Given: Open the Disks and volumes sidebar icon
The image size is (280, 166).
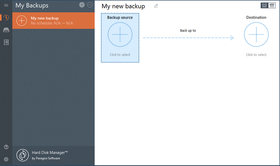Looking at the screenshot, I should tap(6, 30).
